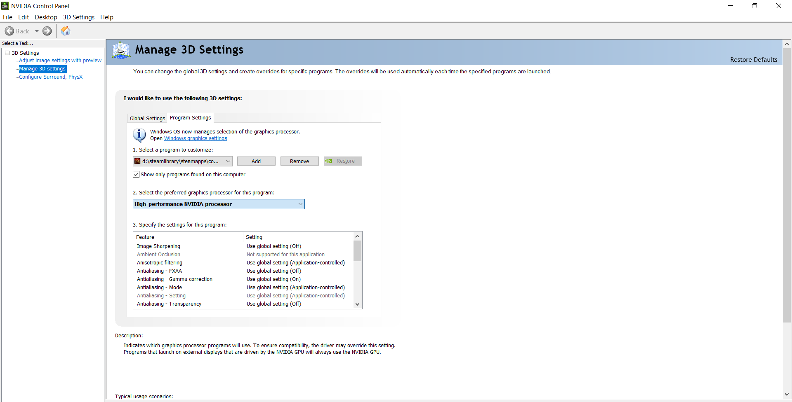Click 'Not supported for this application' setting value
Viewport: 792px width, 402px height.
tap(285, 255)
